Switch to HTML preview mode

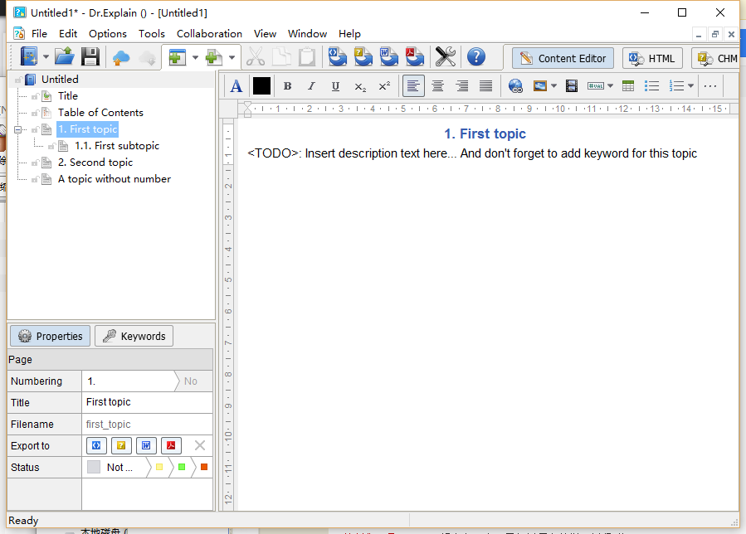pyautogui.click(x=652, y=59)
